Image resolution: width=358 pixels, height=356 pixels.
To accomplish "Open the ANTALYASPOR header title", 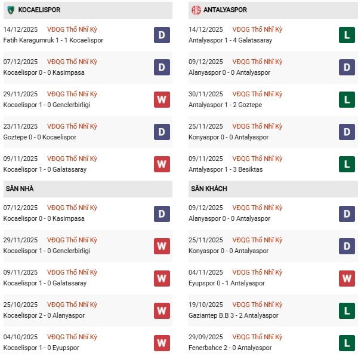I will [x=226, y=10].
